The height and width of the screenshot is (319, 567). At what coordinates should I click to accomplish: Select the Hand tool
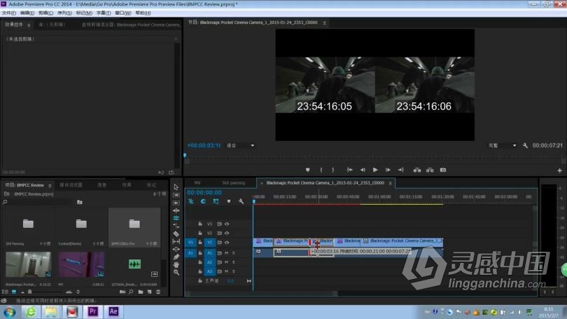[176, 265]
